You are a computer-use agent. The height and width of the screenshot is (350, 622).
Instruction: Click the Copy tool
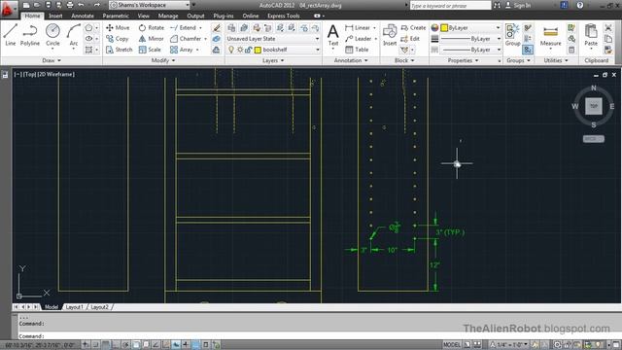[117, 39]
